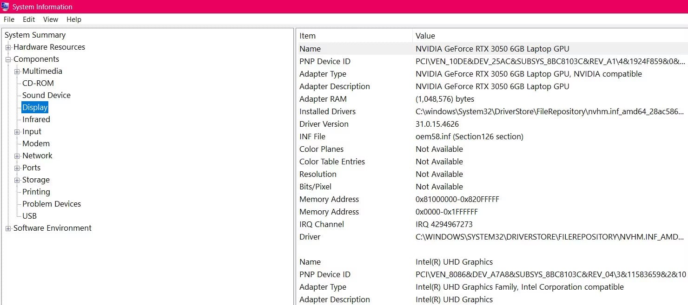Open the File menu
688x305 pixels.
tap(9, 19)
